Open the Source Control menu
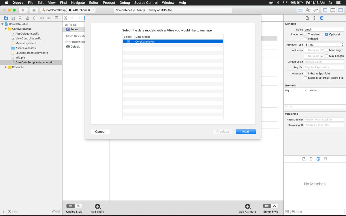The image size is (346, 216). pos(146,3)
